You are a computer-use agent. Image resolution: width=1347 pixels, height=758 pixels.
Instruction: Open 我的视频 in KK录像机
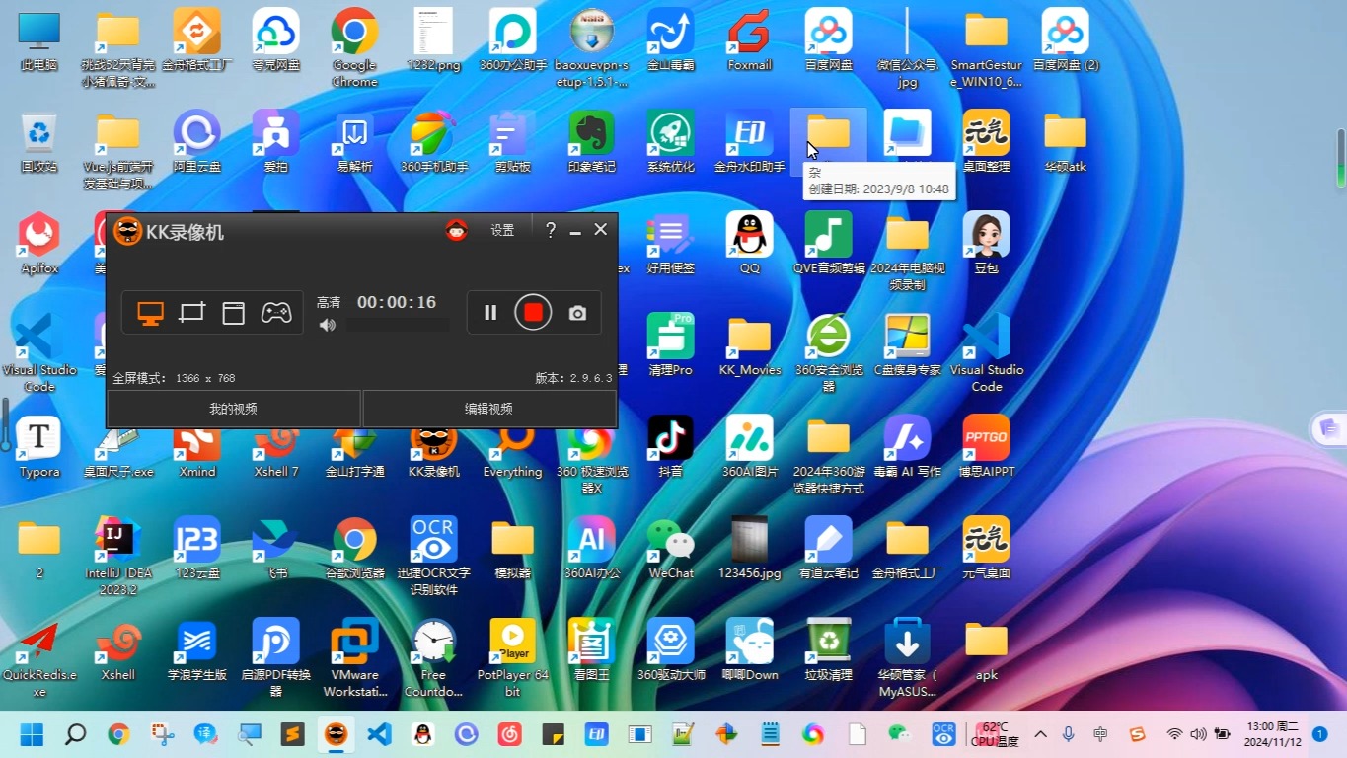point(234,409)
